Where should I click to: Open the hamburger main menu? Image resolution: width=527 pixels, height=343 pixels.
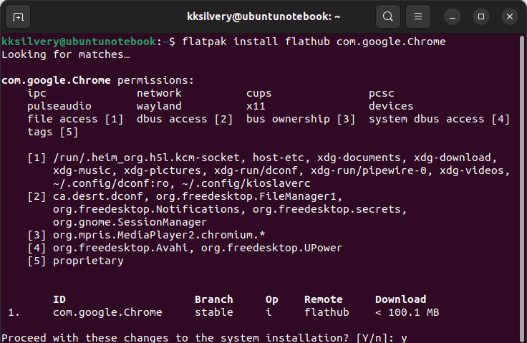click(419, 16)
